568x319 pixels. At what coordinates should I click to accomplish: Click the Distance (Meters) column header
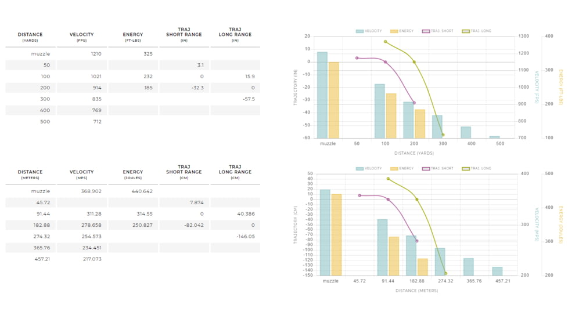coord(30,175)
